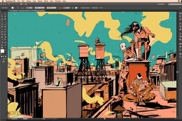
Task: Activate the Scale tool
Action: pyautogui.click(x=5, y=29)
